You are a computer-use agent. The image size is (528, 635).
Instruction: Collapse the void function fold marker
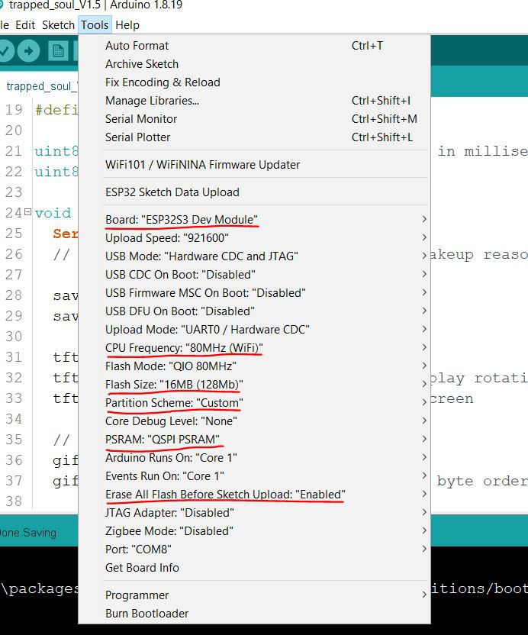tap(27, 212)
